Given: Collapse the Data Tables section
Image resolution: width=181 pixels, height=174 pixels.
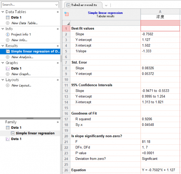Looking at the screenshot, I should (3, 12).
